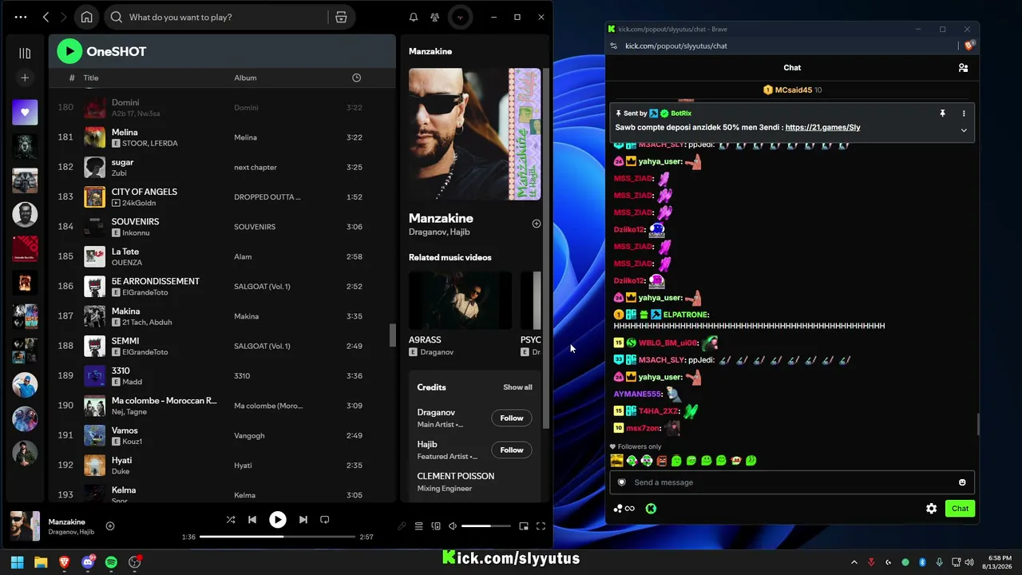Follow Hajib in credits
The height and width of the screenshot is (575, 1022).
(512, 450)
